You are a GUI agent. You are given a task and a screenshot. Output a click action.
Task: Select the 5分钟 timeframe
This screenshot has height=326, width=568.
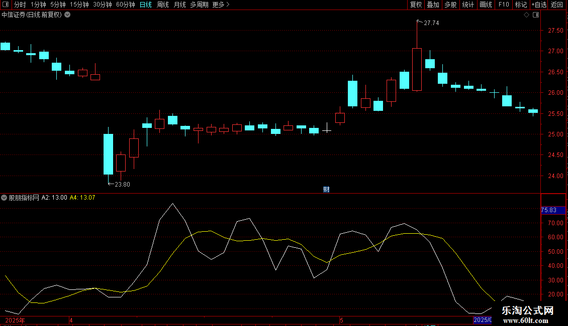click(58, 5)
